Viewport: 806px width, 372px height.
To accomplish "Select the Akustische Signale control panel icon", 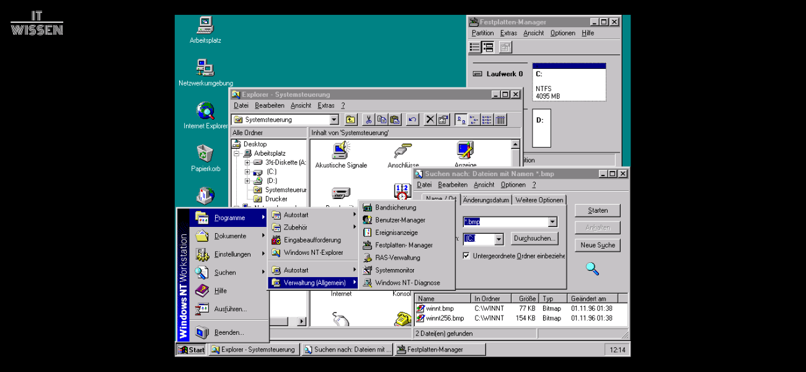I will point(341,155).
